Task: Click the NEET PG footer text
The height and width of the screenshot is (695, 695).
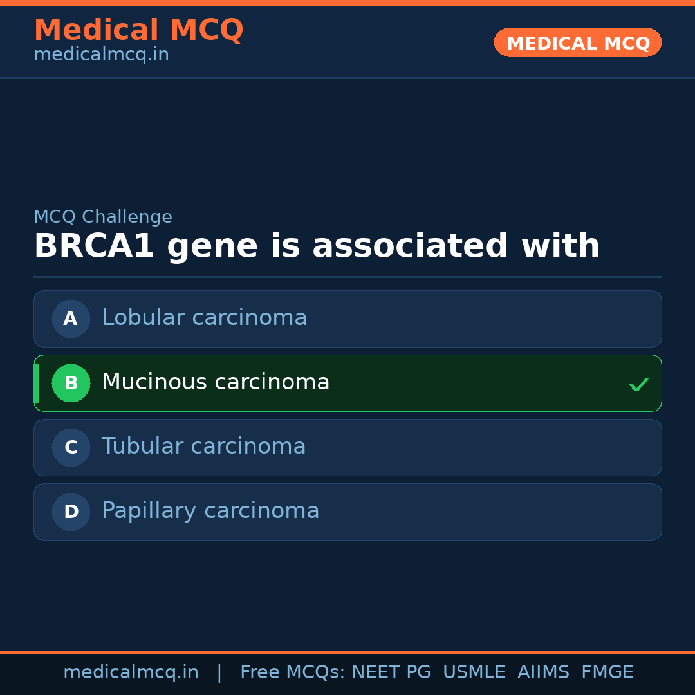Action: pyautogui.click(x=391, y=672)
